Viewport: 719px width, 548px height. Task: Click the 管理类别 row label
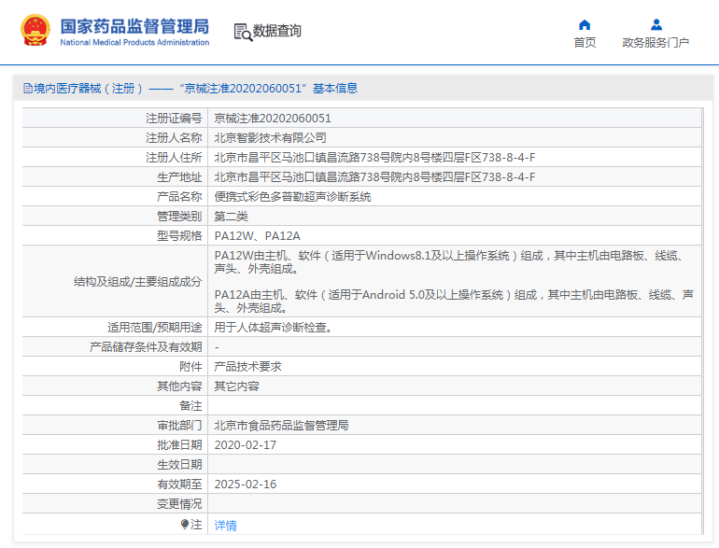[x=179, y=217]
